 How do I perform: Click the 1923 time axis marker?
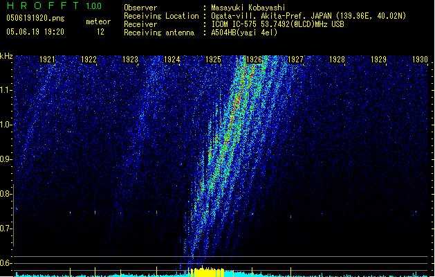130,60
